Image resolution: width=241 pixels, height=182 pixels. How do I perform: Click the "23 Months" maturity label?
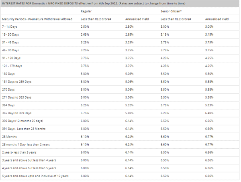[x=10, y=137]
